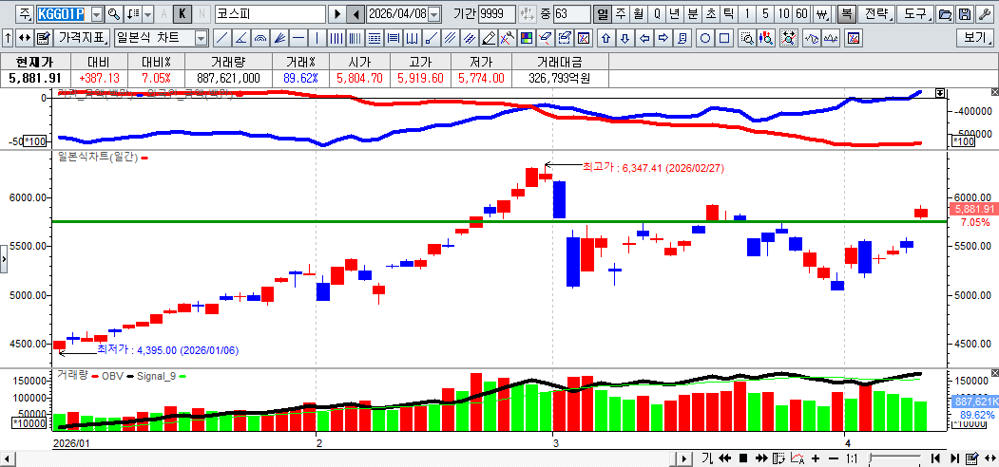The width and height of the screenshot is (999, 467).
Task: Click the open folder icon
Action: click(x=945, y=14)
